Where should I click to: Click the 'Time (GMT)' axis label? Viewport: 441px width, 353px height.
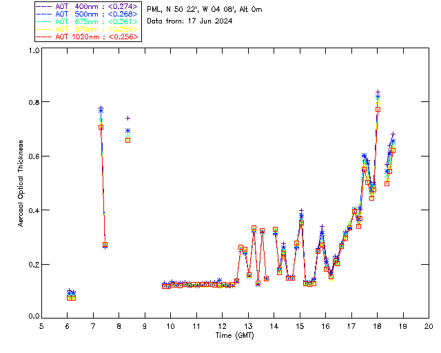pyautogui.click(x=235, y=336)
